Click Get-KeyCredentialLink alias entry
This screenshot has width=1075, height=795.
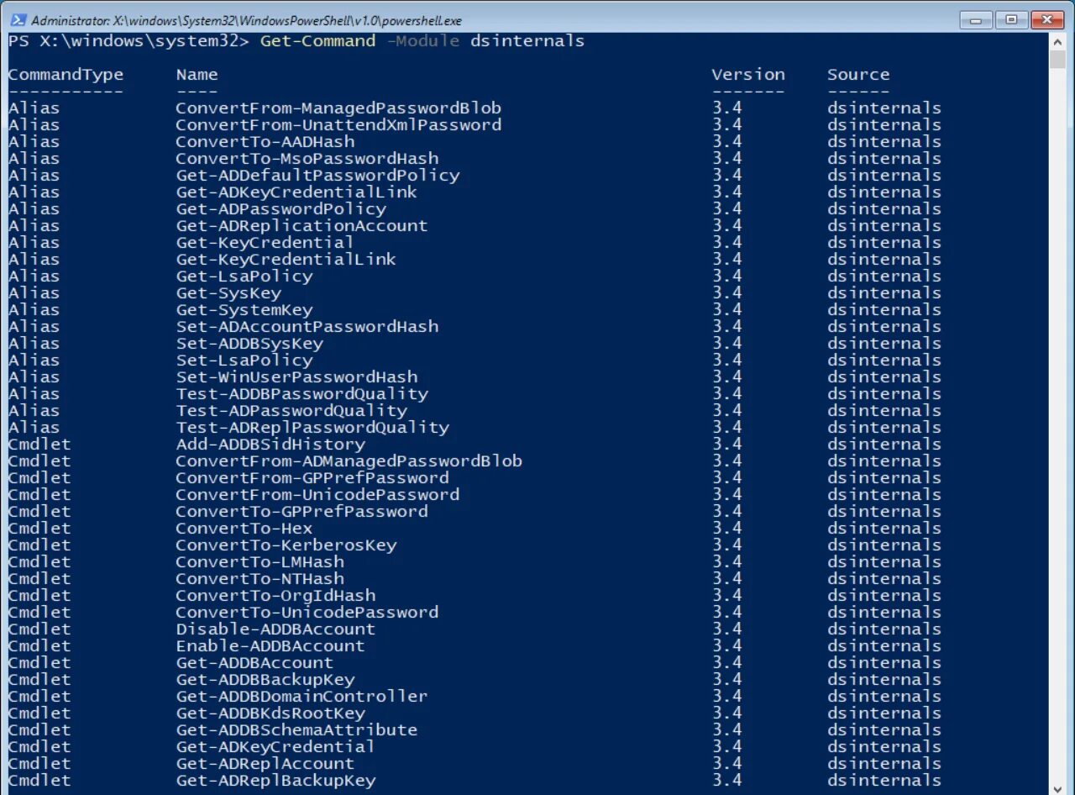286,260
